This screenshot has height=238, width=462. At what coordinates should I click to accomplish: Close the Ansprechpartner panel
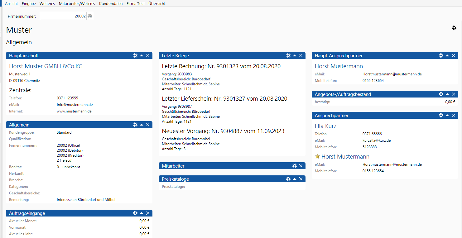click(x=454, y=115)
